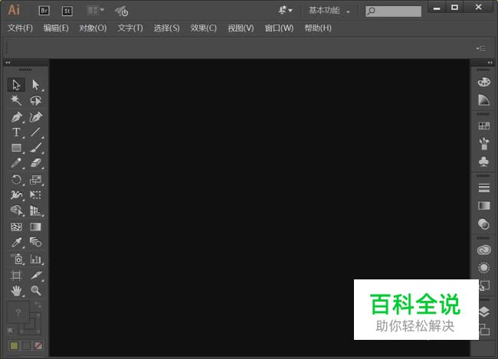Open the 选择(S) menu
This screenshot has height=359, width=498.
tap(167, 28)
